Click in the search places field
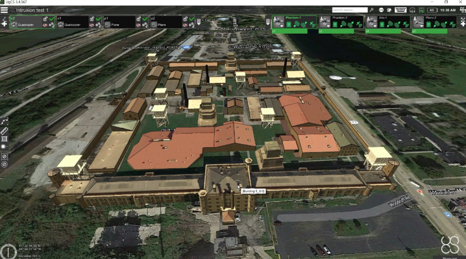The height and width of the screenshot is (259, 466). [349, 10]
